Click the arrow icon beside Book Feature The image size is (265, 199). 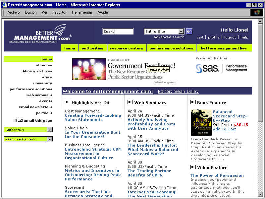coord(193,102)
